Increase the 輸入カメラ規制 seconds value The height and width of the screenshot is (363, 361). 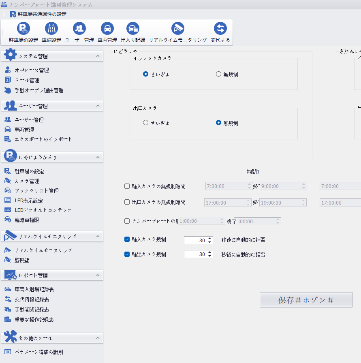tap(210, 238)
